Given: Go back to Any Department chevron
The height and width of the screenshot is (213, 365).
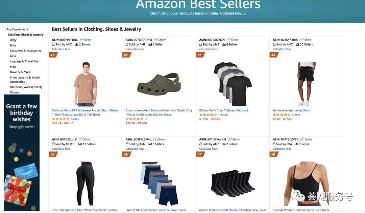Looking at the screenshot, I should (5, 29).
